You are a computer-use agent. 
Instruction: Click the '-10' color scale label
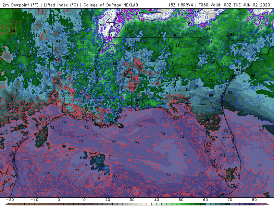coord(34,200)
